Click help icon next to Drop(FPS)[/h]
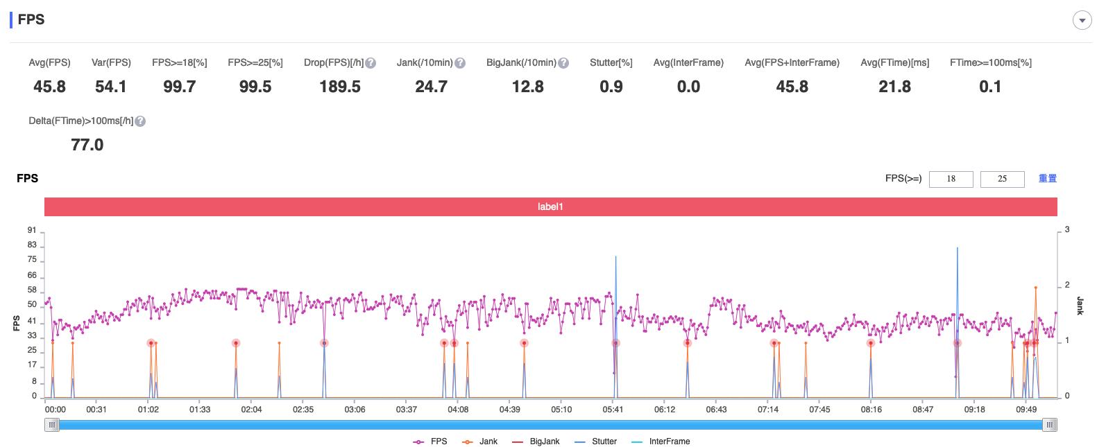 pos(371,63)
